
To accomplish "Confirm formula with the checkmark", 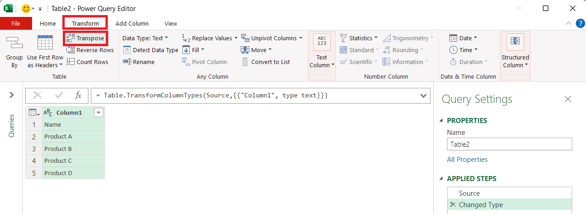I will [x=59, y=96].
